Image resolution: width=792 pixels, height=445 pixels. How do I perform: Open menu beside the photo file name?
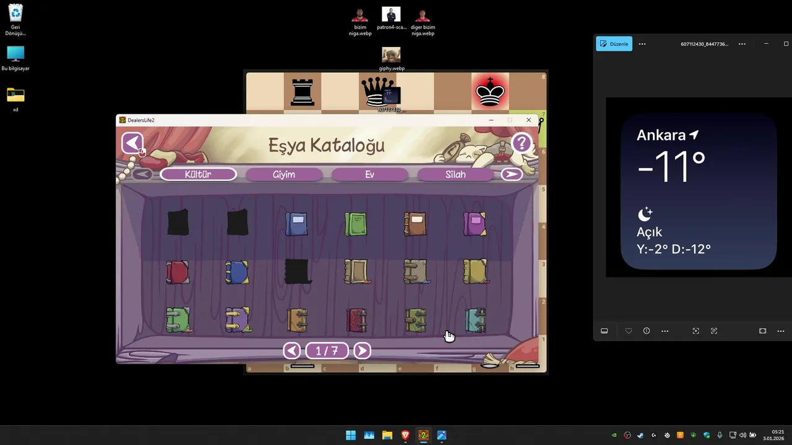tap(742, 44)
